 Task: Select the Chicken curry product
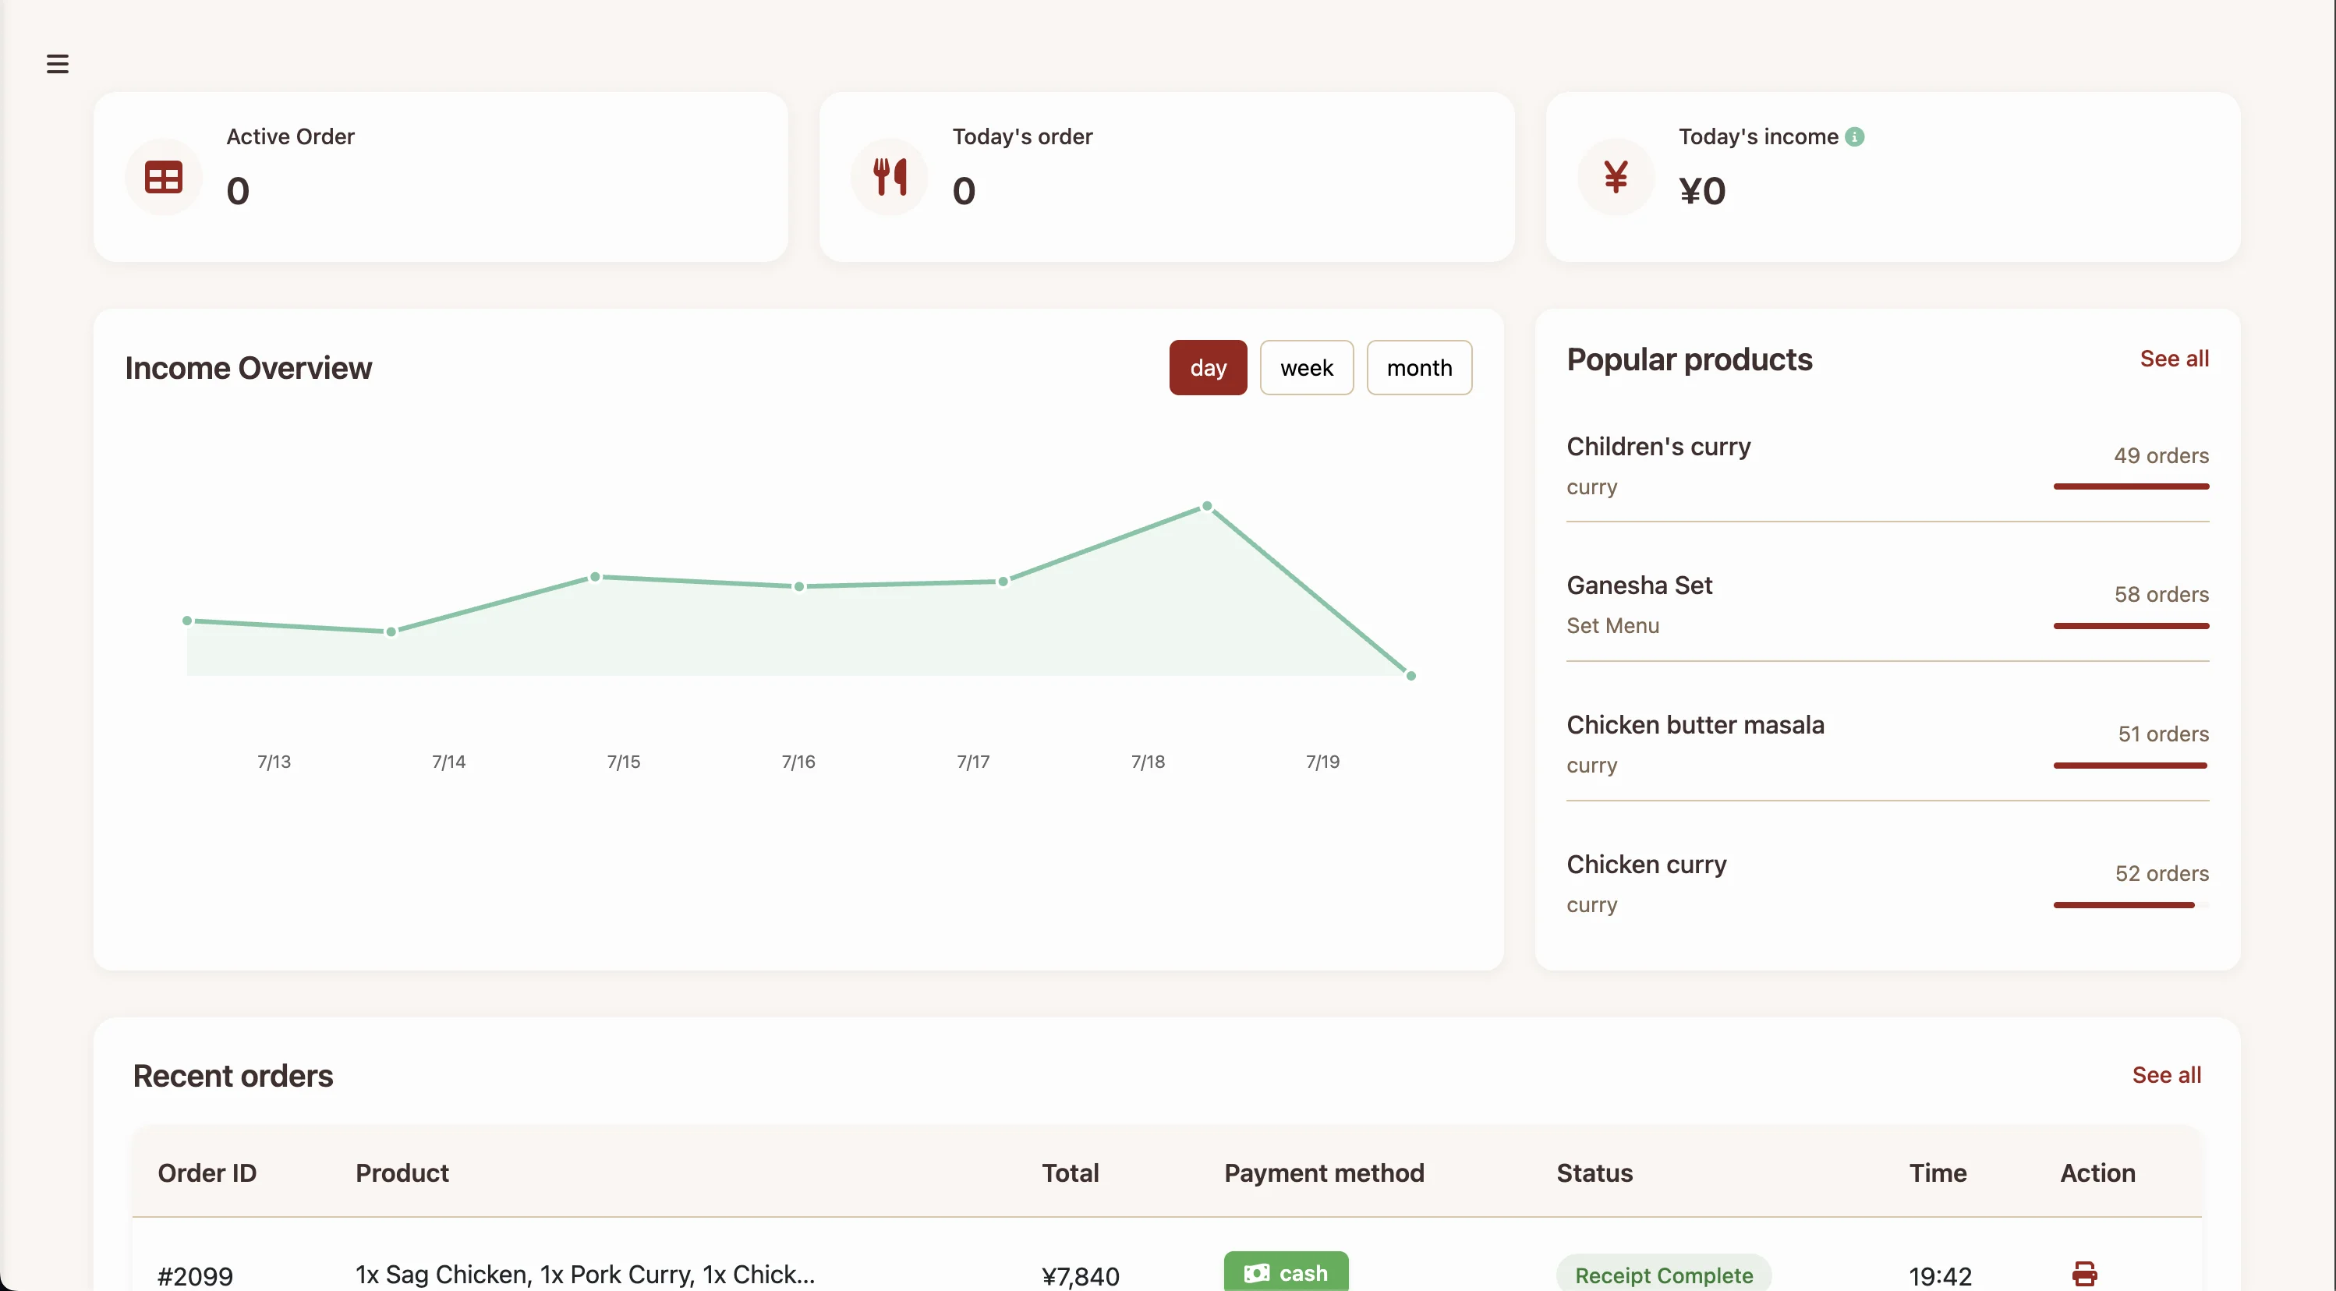(1647, 865)
